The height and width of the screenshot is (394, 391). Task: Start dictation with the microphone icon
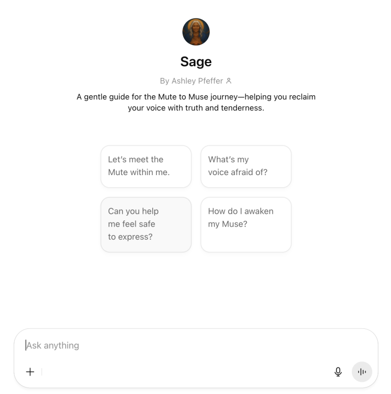338,372
